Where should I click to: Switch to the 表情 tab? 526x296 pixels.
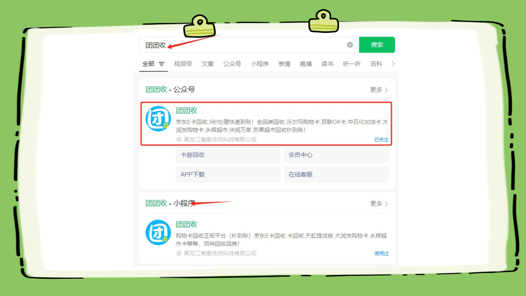pyautogui.click(x=284, y=64)
